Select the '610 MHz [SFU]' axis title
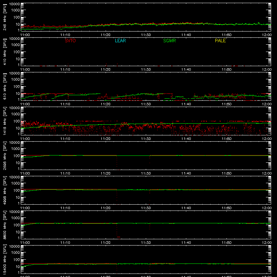The width and height of the screenshot is (277, 277). pyautogui.click(x=5, y=87)
